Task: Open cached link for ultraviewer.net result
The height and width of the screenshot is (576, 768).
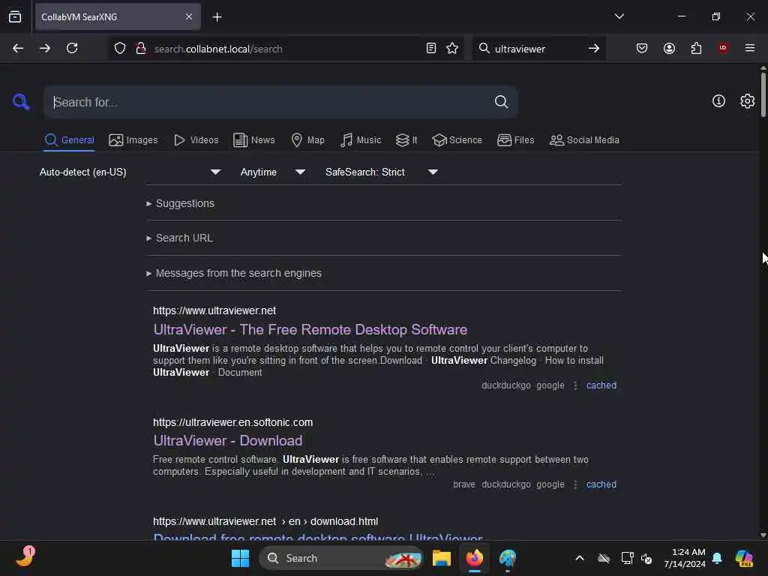Action: coord(601,385)
